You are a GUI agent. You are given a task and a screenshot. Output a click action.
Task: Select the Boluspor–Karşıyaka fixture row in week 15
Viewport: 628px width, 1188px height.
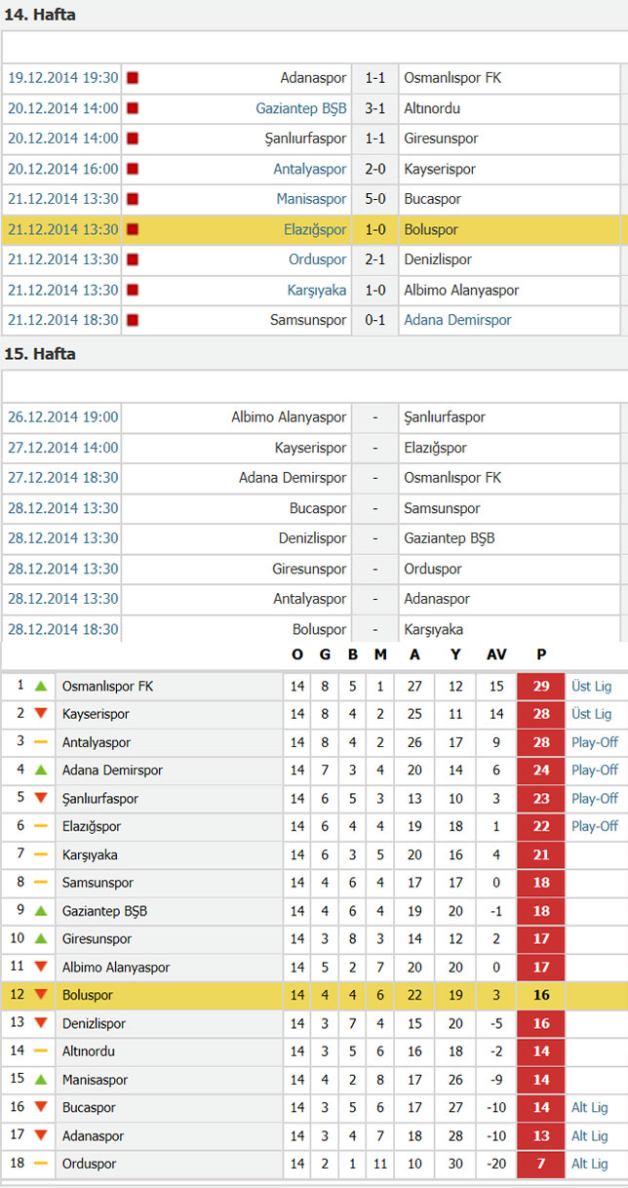click(314, 629)
